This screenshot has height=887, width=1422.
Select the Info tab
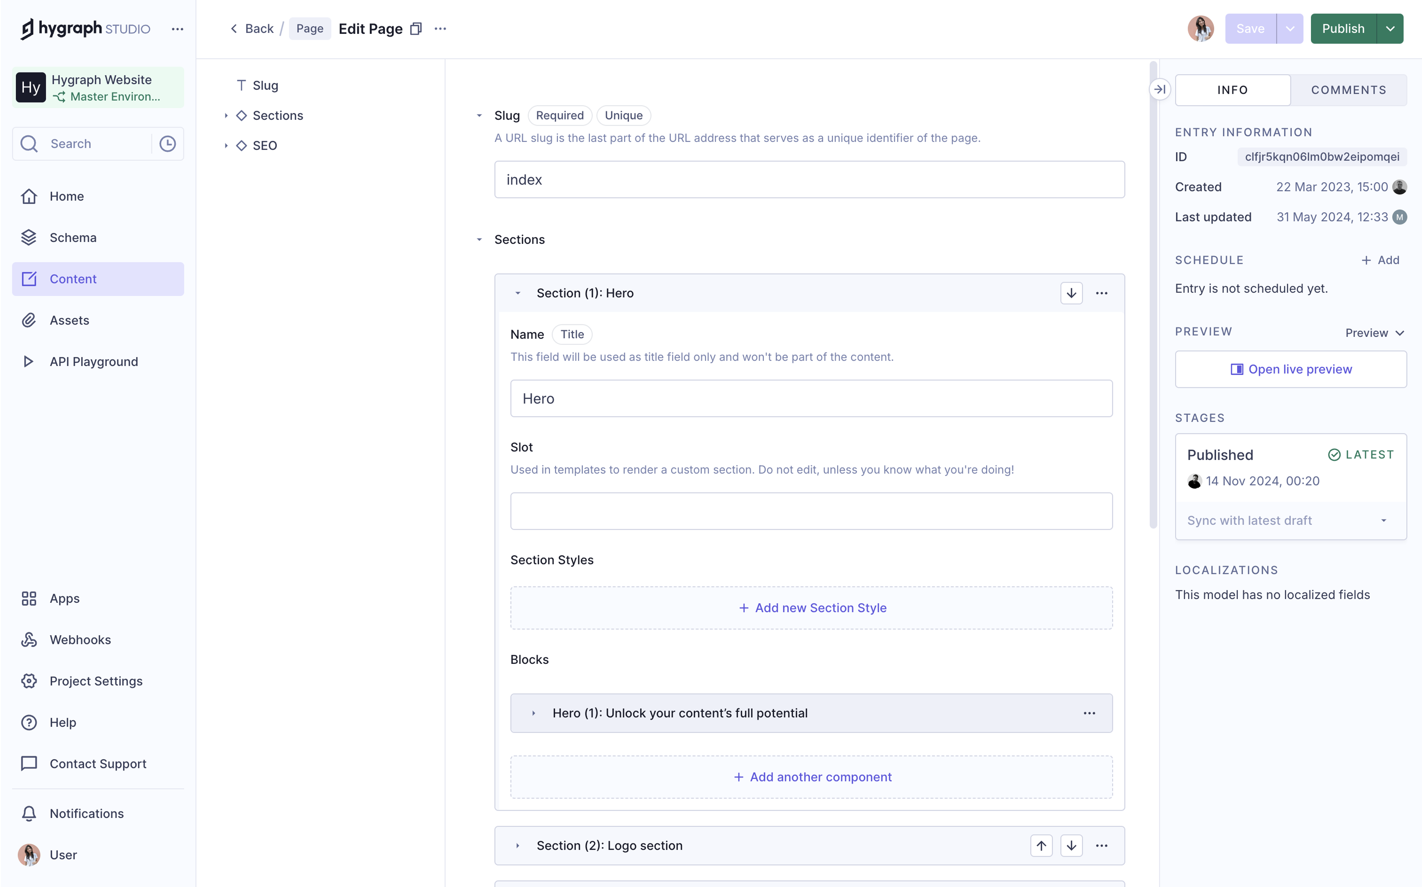point(1232,90)
